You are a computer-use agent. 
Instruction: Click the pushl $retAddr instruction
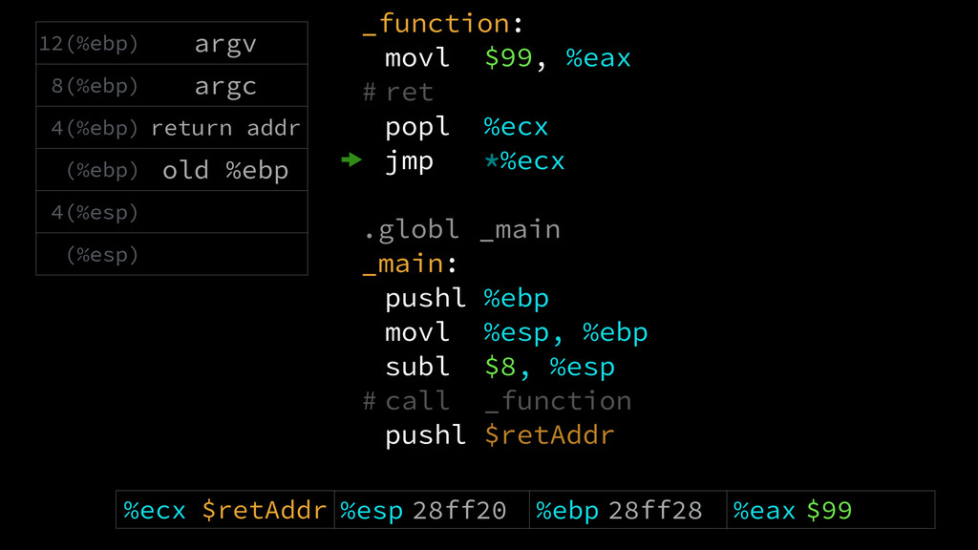(x=500, y=435)
